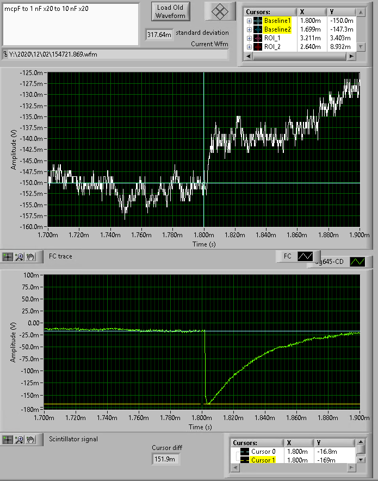Expand the ROI_1 cursor entry
The height and width of the screenshot is (481, 378).
coord(249,38)
